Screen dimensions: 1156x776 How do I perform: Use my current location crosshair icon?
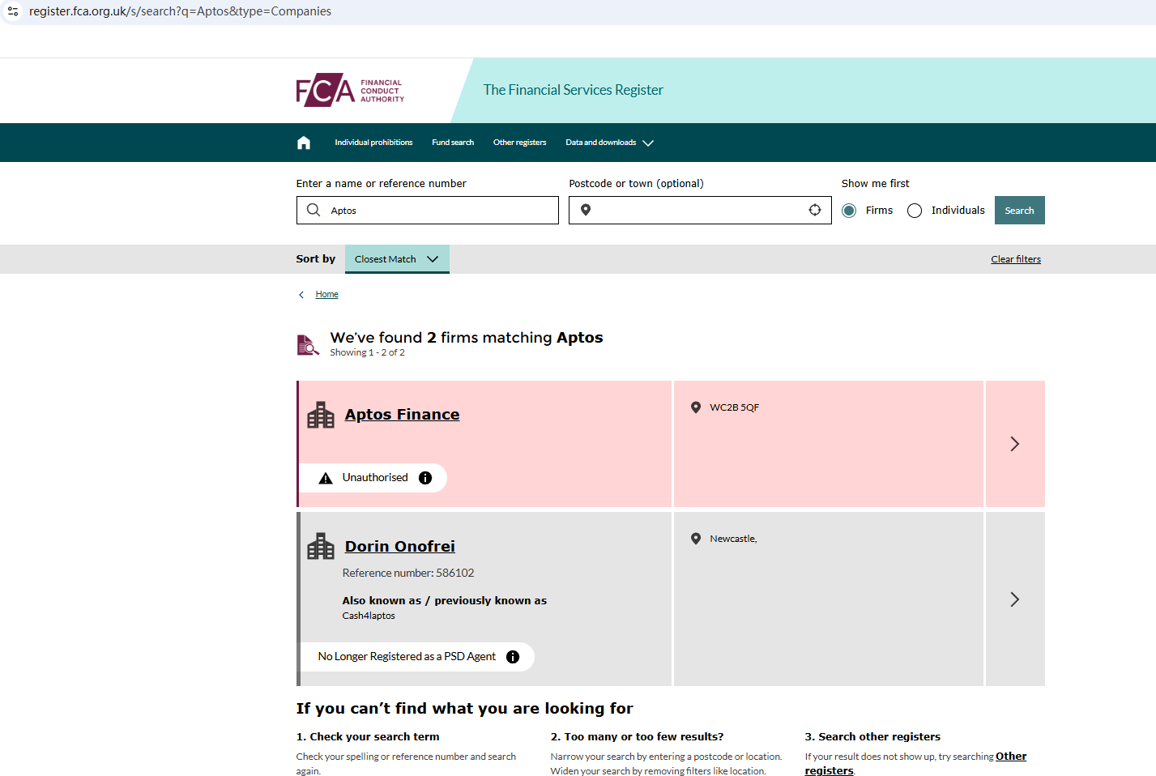click(815, 211)
